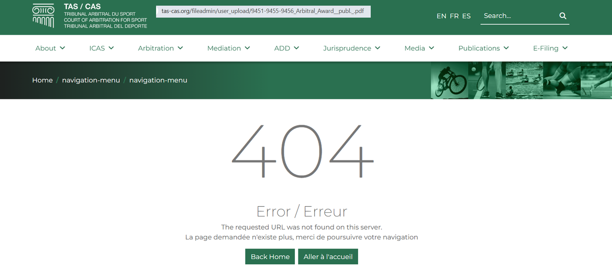Click the Aller à l'accueil button
Viewport: 612px width, 276px height.
tap(328, 257)
